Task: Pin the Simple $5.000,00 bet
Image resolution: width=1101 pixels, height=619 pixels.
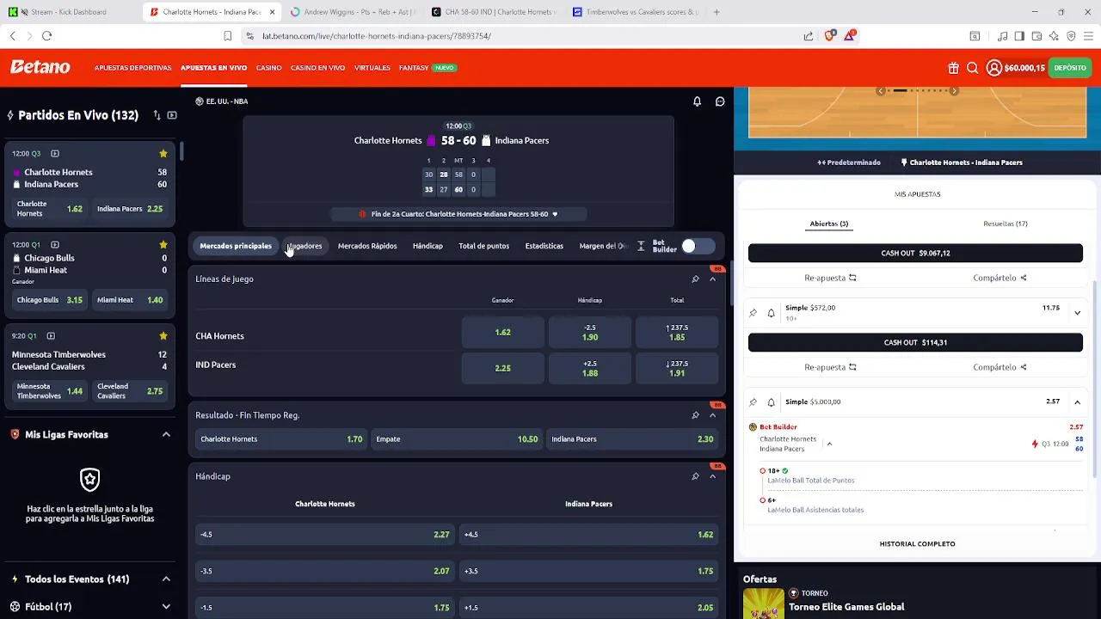Action: pyautogui.click(x=753, y=402)
